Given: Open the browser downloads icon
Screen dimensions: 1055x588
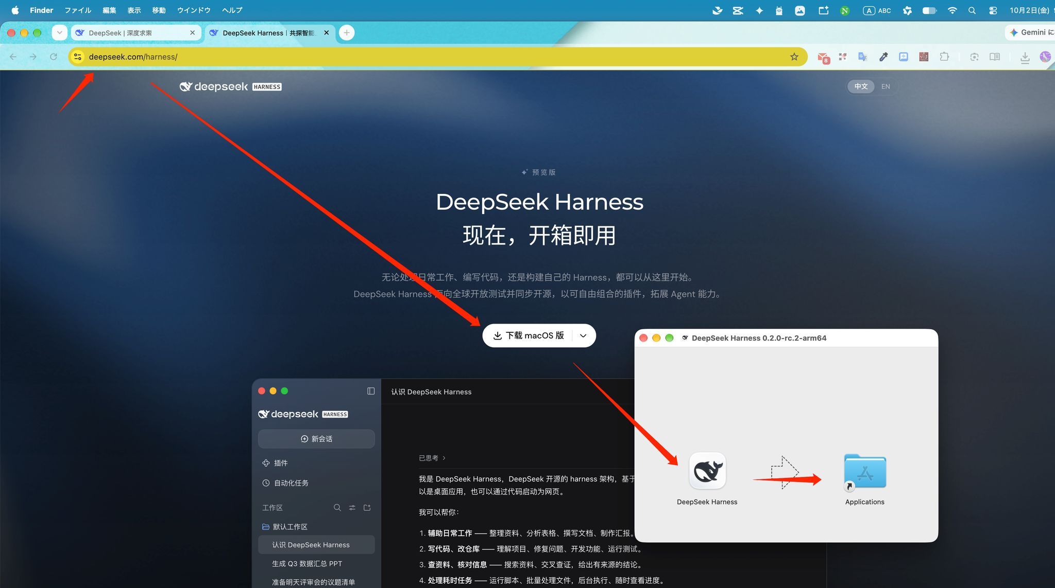Looking at the screenshot, I should (x=1025, y=57).
